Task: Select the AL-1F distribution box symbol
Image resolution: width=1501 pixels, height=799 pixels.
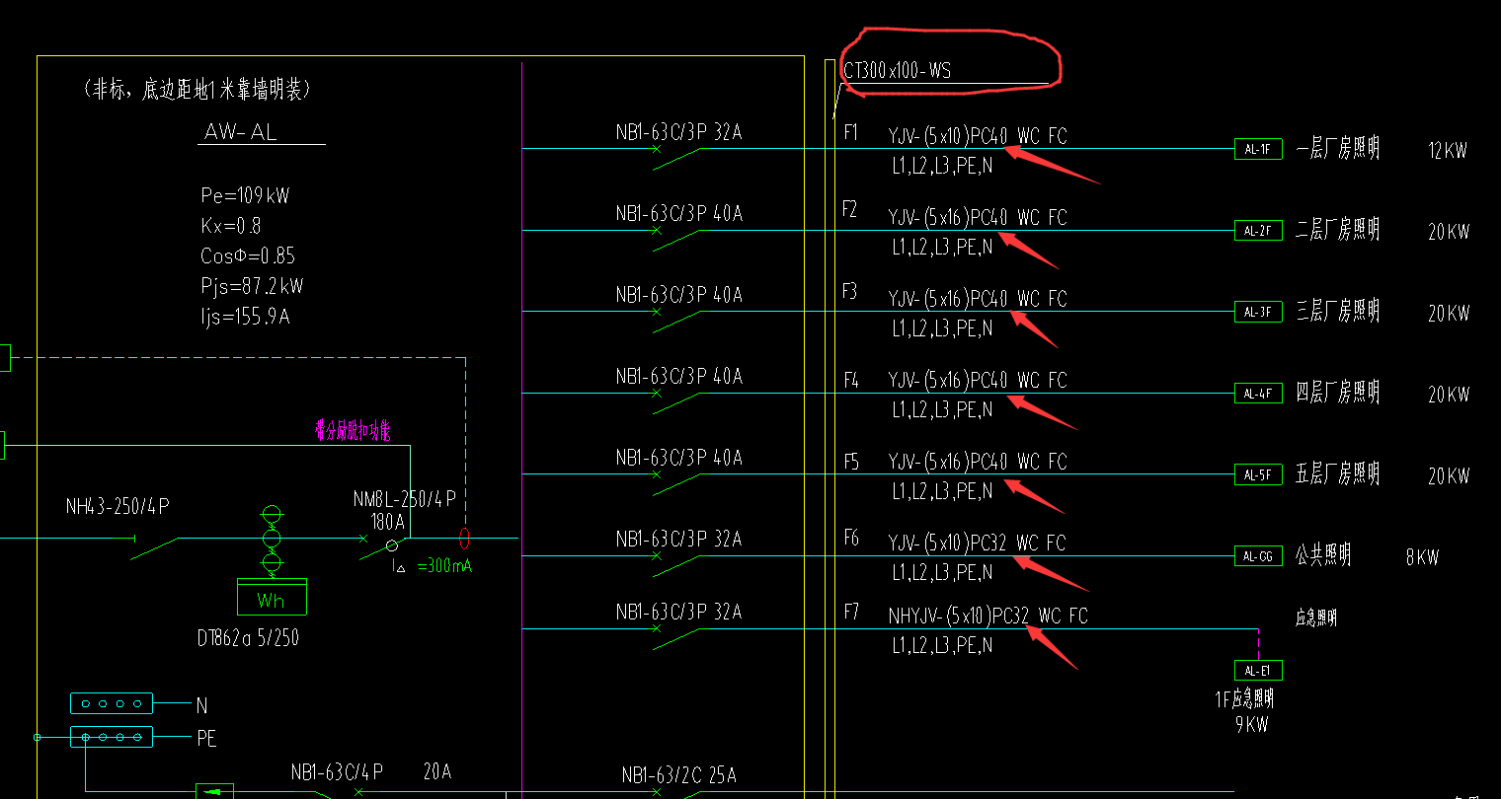Action: pyautogui.click(x=1258, y=149)
